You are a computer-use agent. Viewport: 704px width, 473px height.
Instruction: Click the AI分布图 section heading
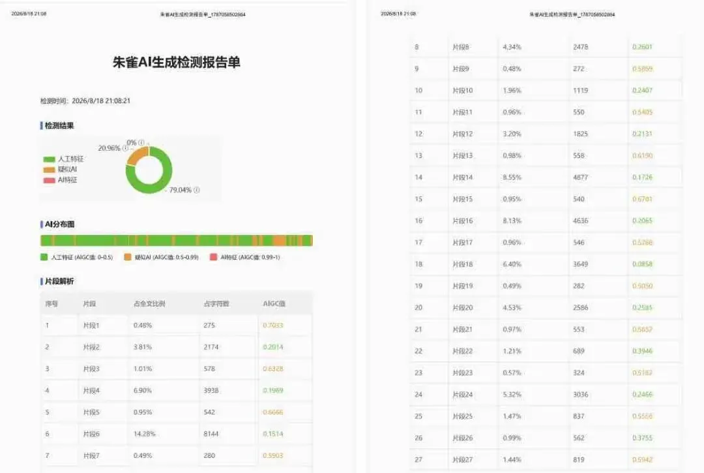click(59, 224)
